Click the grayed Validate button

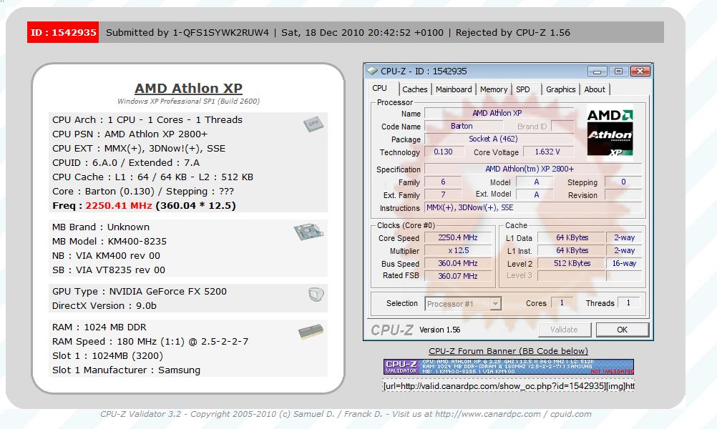click(x=565, y=330)
